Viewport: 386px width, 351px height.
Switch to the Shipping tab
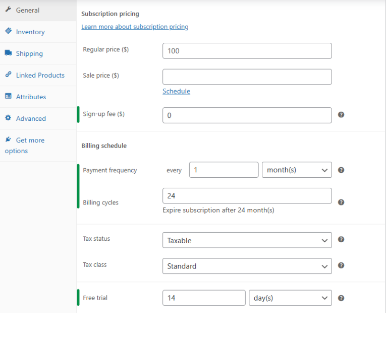tap(38, 53)
